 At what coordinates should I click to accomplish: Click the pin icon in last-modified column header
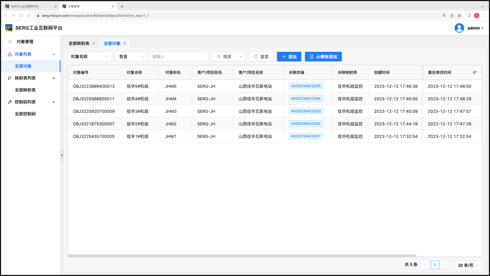pos(475,73)
